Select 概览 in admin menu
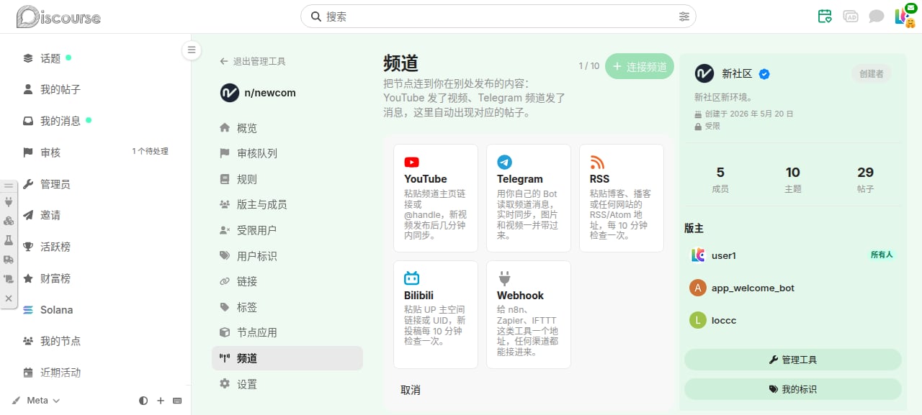The image size is (922, 415). [x=287, y=128]
